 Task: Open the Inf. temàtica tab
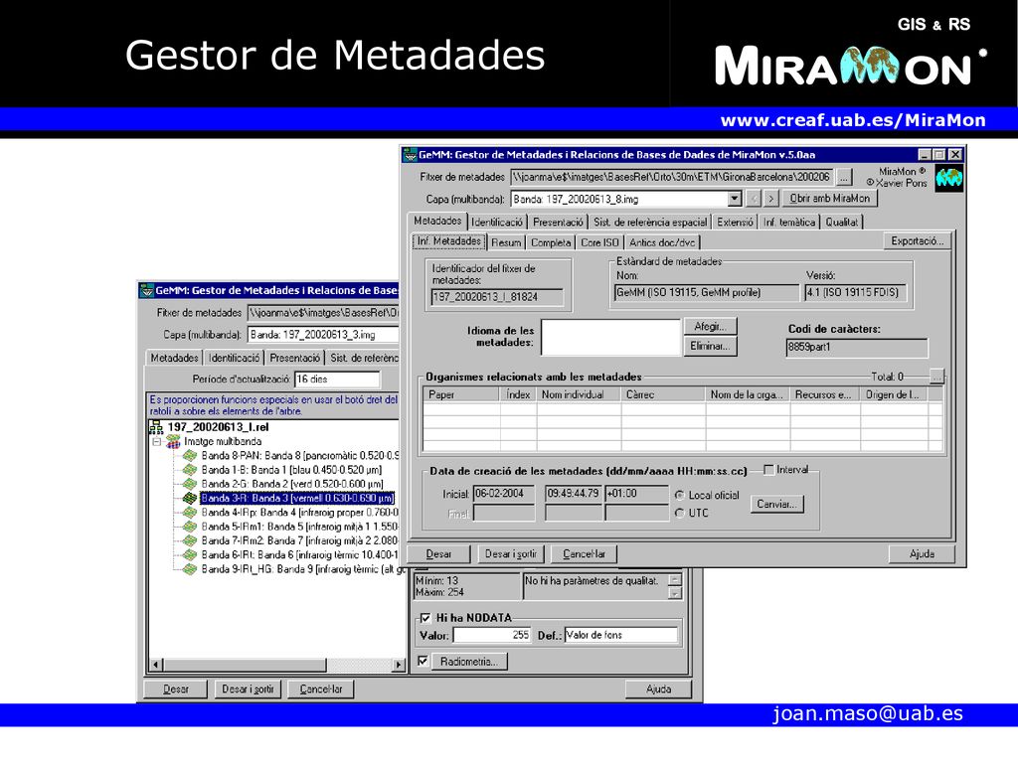pos(788,222)
